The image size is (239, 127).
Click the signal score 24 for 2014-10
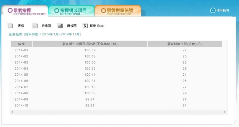pyautogui.click(x=185, y=106)
